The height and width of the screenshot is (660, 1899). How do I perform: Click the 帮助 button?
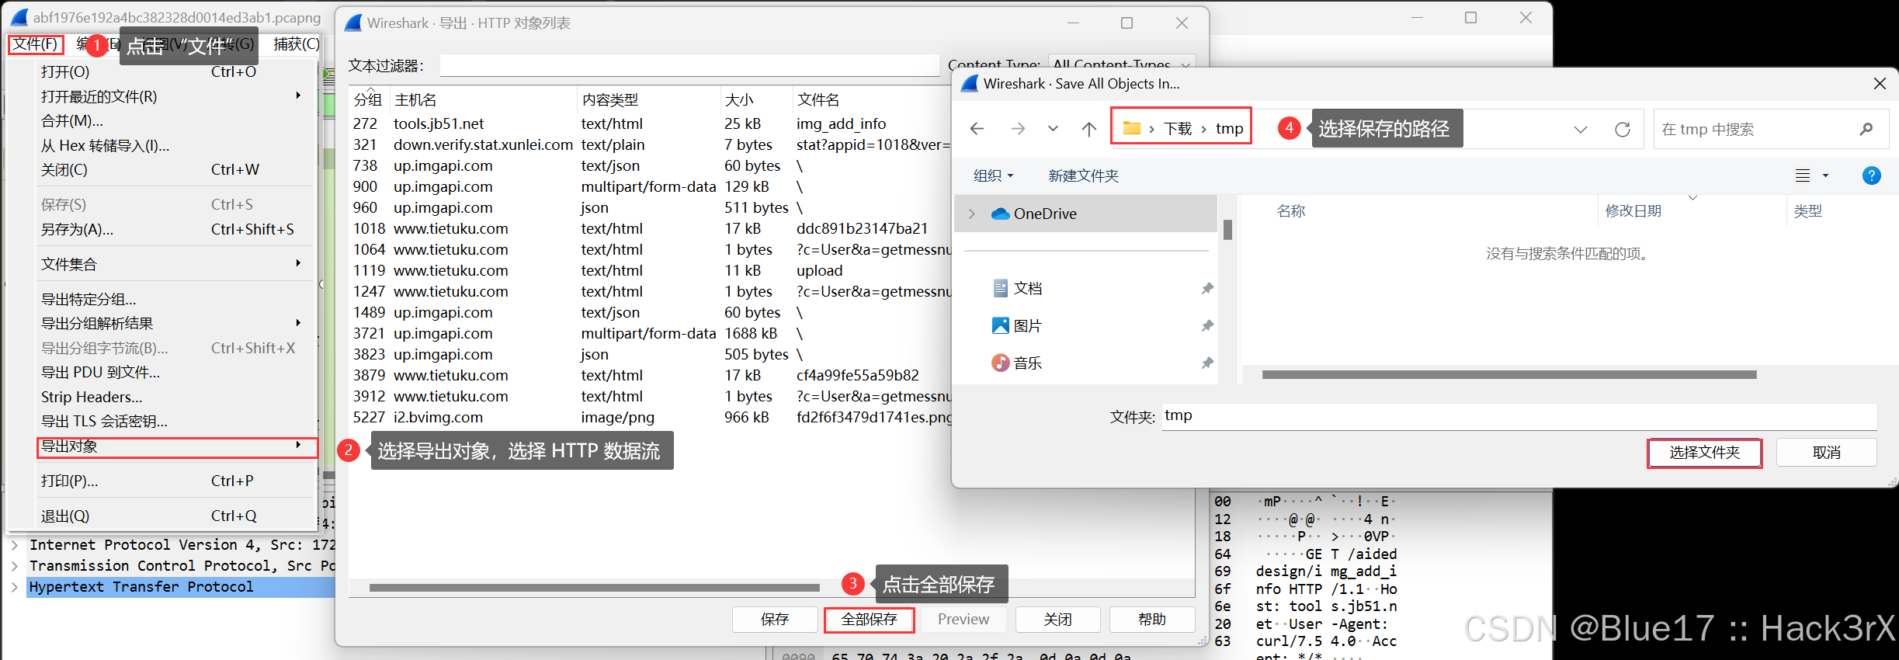1152,619
